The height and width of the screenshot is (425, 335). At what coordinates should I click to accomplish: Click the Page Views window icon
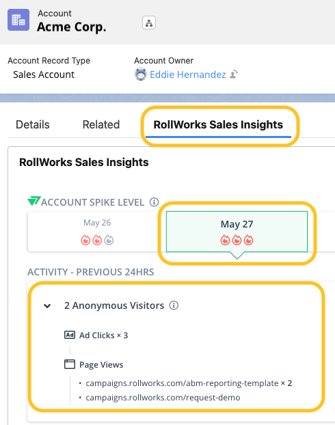point(70,364)
